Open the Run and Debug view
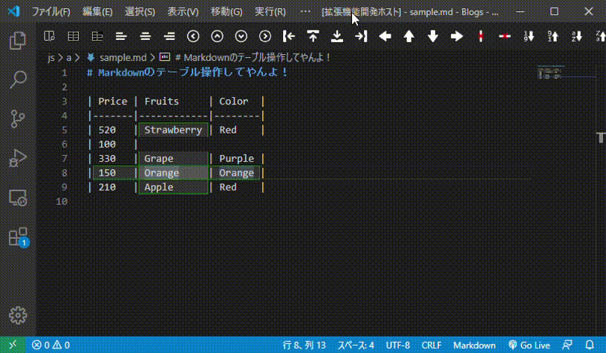The image size is (606, 353). pyautogui.click(x=17, y=158)
